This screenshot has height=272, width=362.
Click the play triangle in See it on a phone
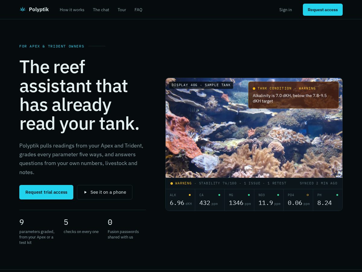(85, 192)
